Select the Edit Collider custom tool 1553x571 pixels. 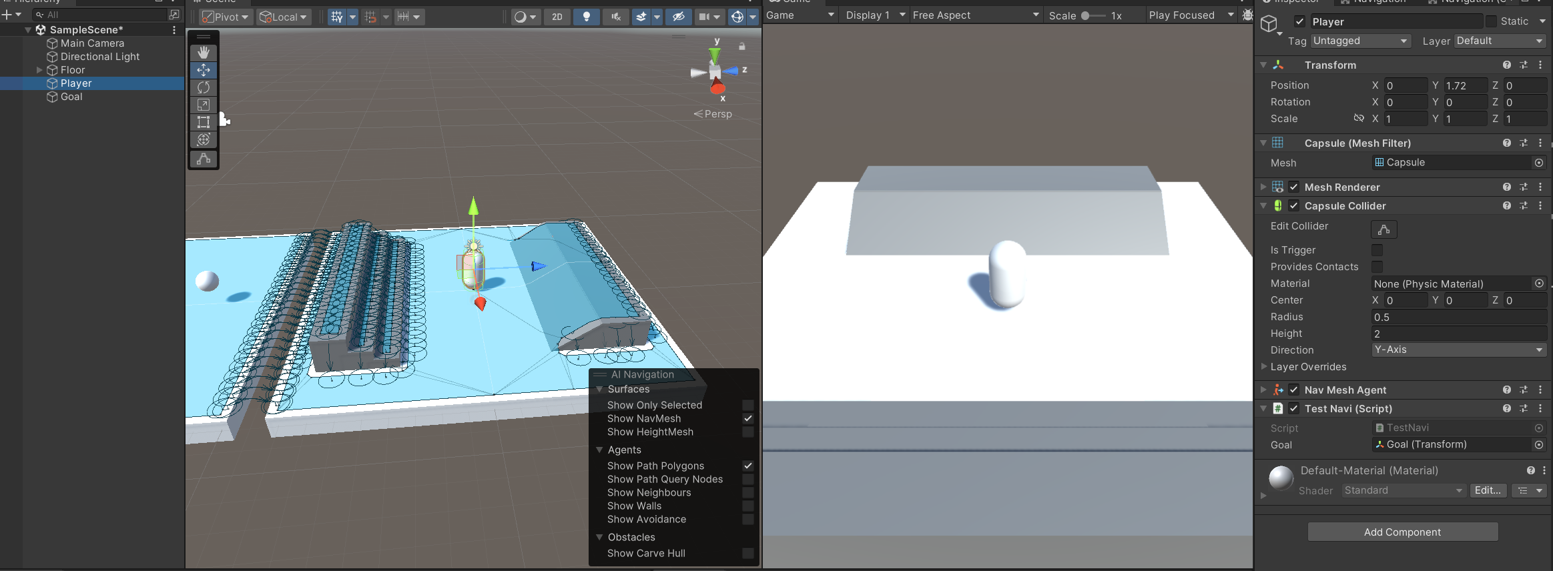click(x=204, y=159)
